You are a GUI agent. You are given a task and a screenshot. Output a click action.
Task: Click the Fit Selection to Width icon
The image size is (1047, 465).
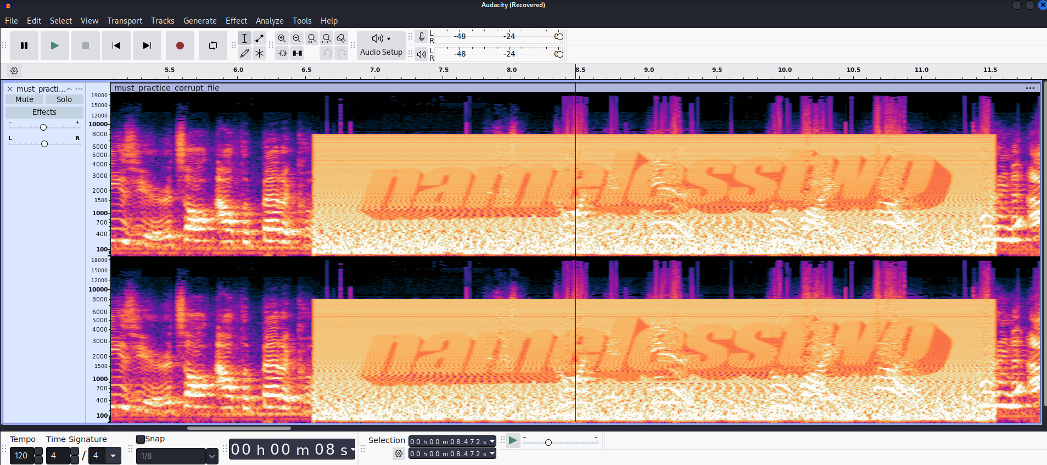pyautogui.click(x=312, y=38)
